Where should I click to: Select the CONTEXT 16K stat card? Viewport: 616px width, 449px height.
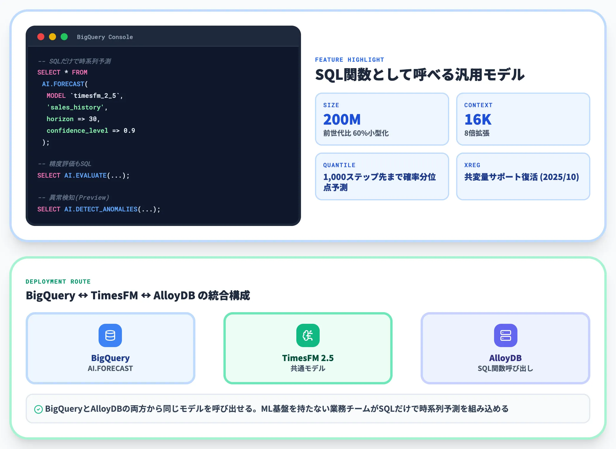pyautogui.click(x=523, y=119)
